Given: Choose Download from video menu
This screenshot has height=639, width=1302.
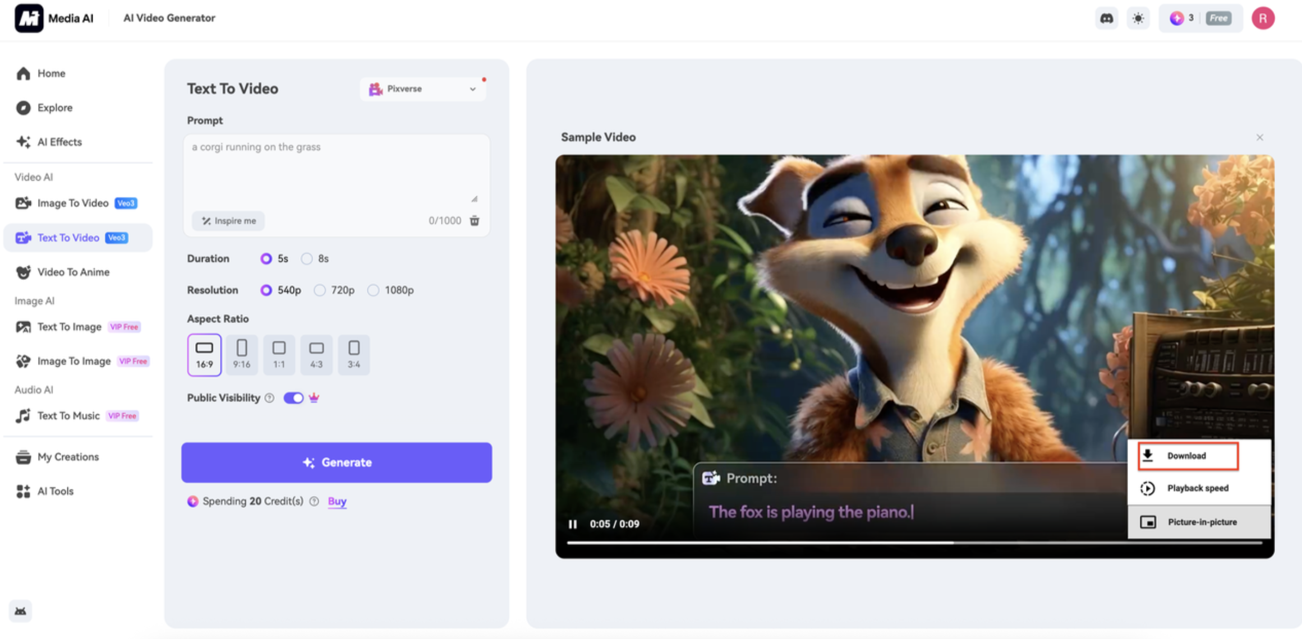Looking at the screenshot, I should (1187, 456).
